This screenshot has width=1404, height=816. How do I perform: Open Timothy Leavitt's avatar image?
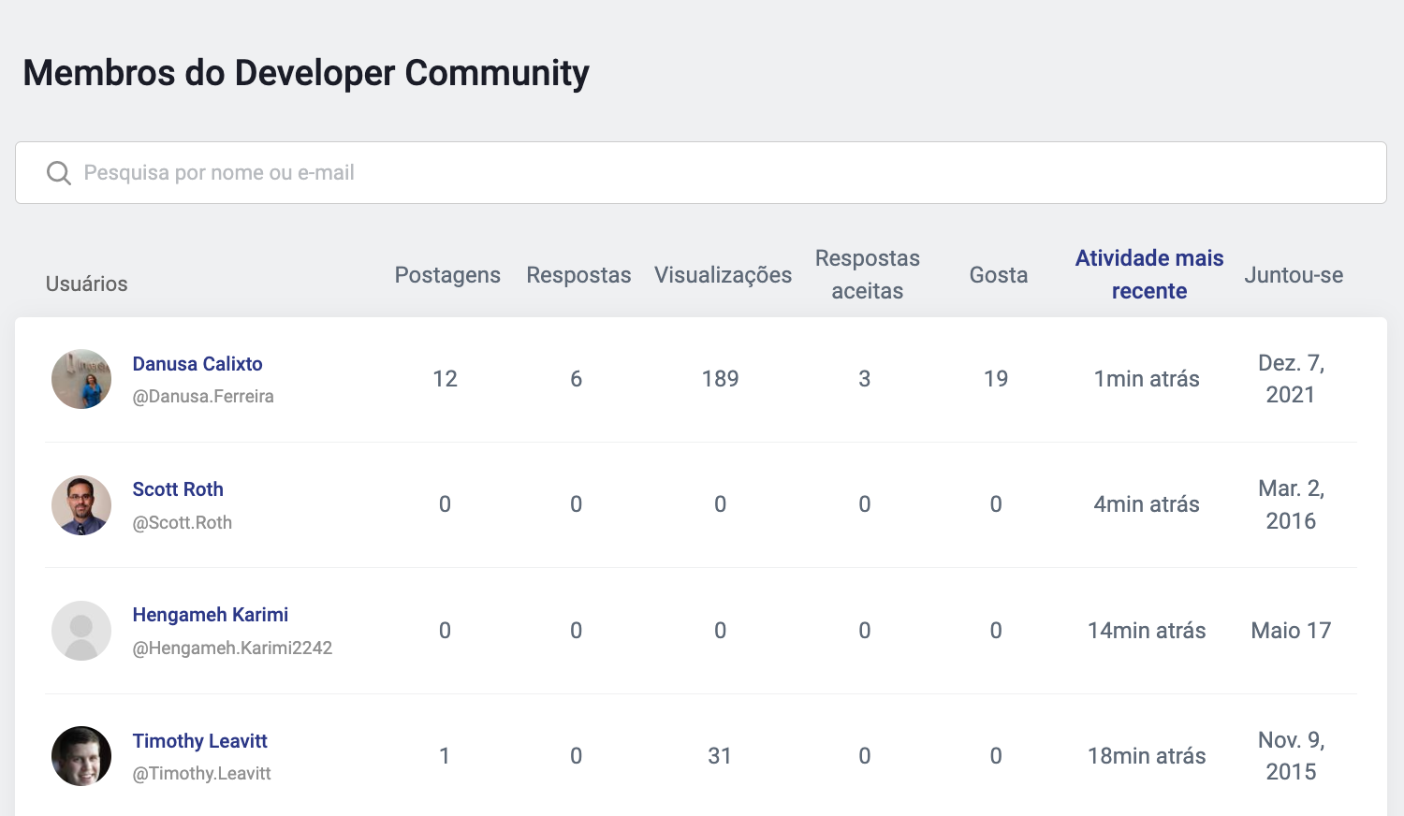pos(81,756)
